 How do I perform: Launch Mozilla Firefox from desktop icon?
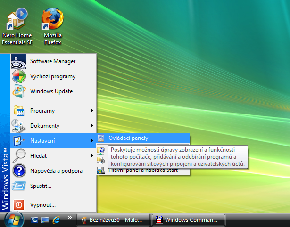(53, 26)
